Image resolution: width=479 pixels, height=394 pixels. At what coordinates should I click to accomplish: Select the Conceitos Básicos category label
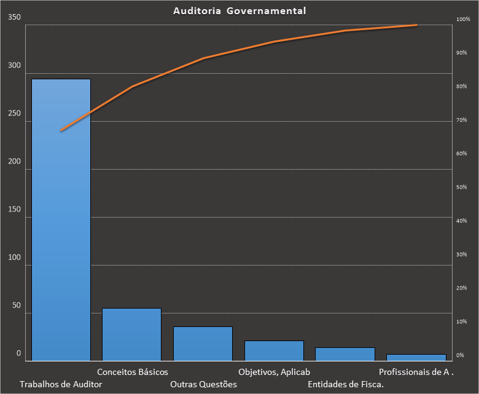click(132, 372)
